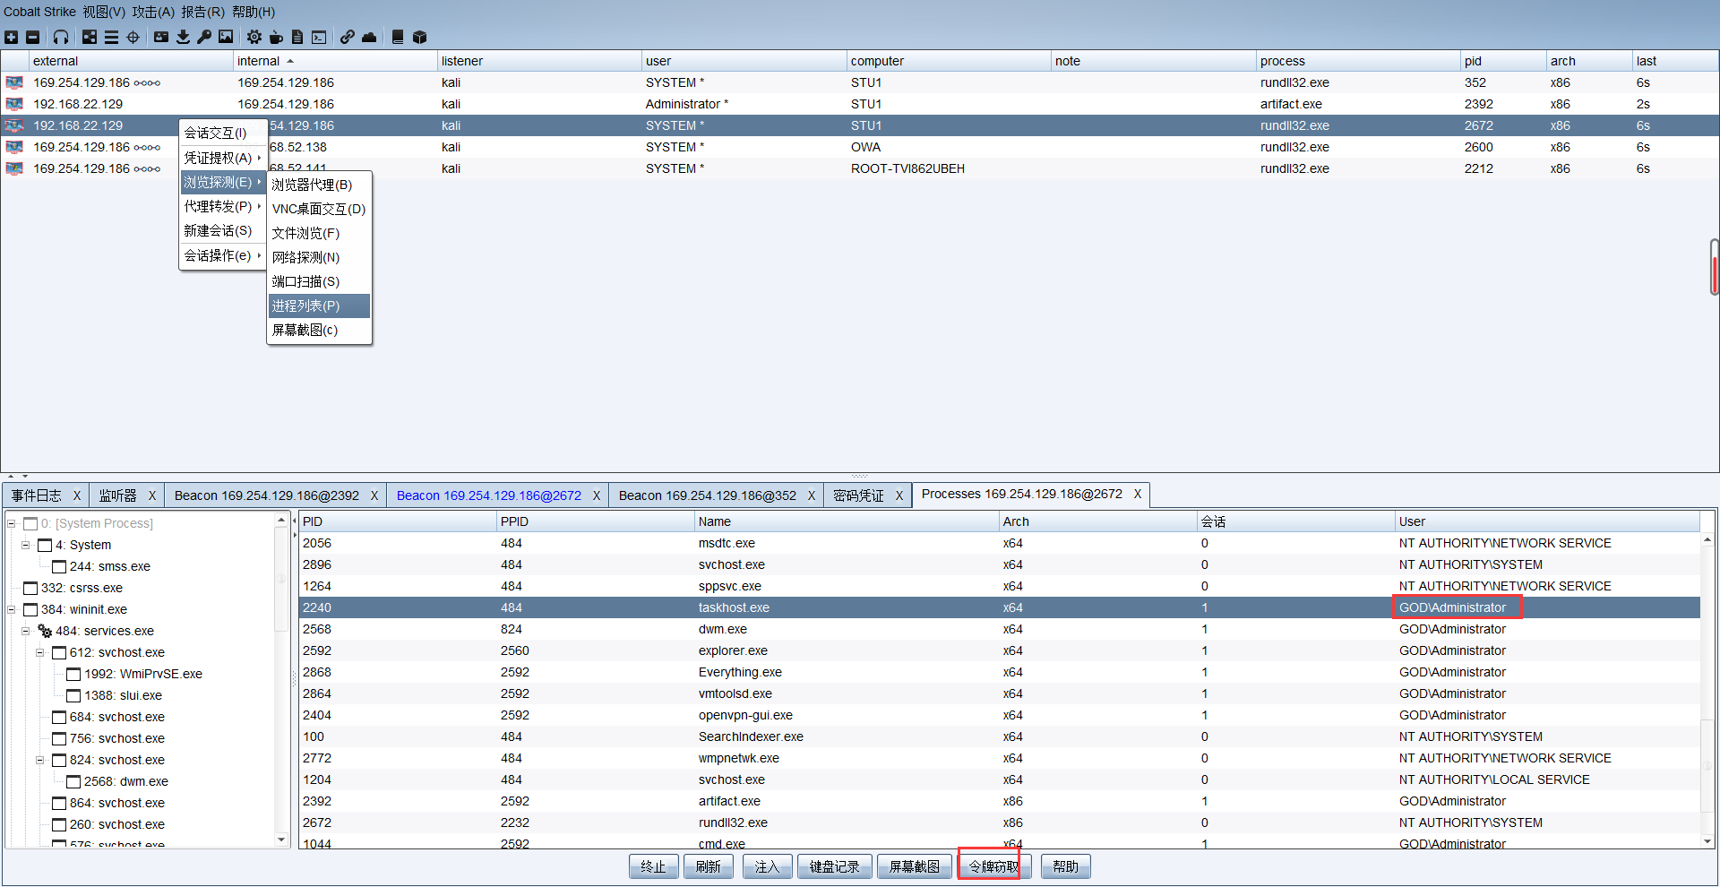
Task: Sort processes by the PID column header
Action: [398, 521]
